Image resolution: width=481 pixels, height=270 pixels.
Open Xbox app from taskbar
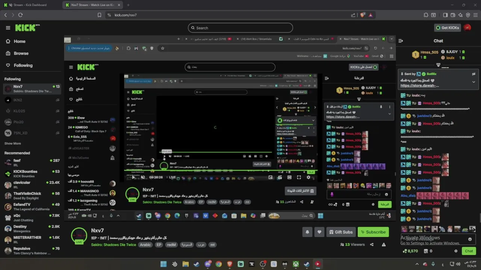[x=296, y=264]
